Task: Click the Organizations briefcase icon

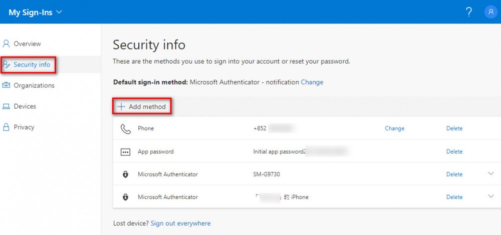Action: click(x=6, y=85)
